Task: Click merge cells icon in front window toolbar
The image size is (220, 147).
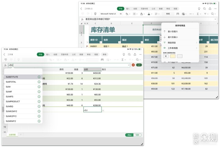Action: coord(102,60)
